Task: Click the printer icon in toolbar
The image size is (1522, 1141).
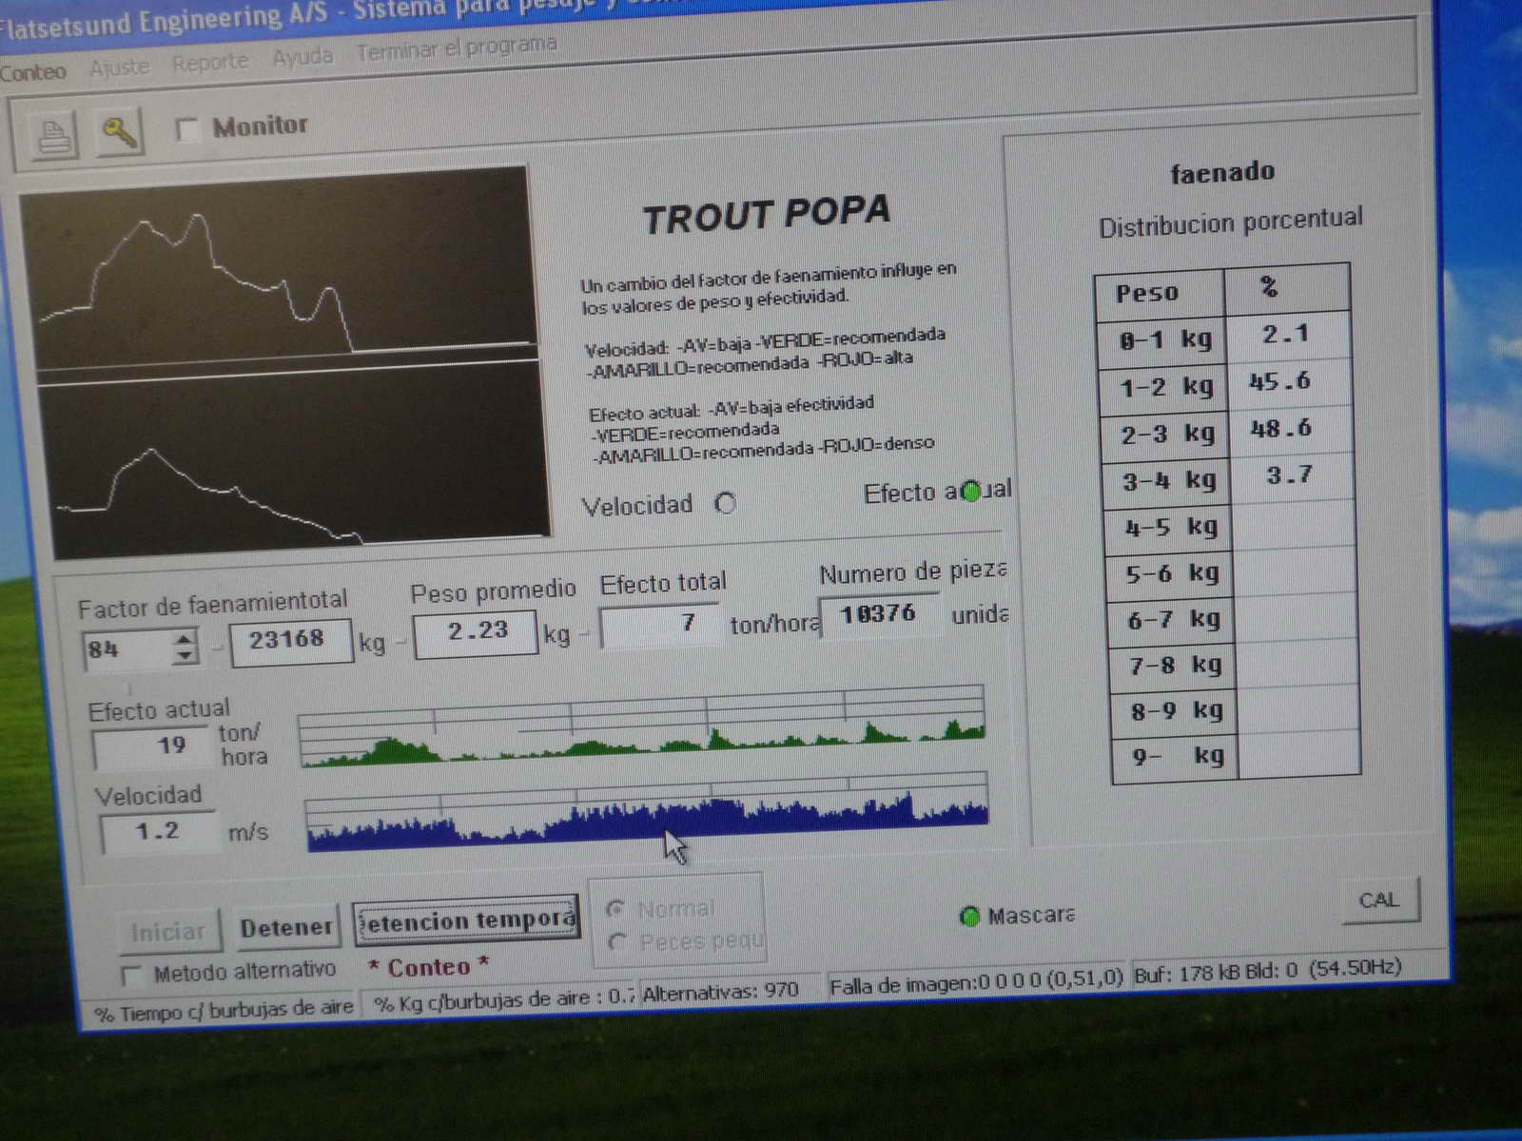Action: pyautogui.click(x=53, y=136)
